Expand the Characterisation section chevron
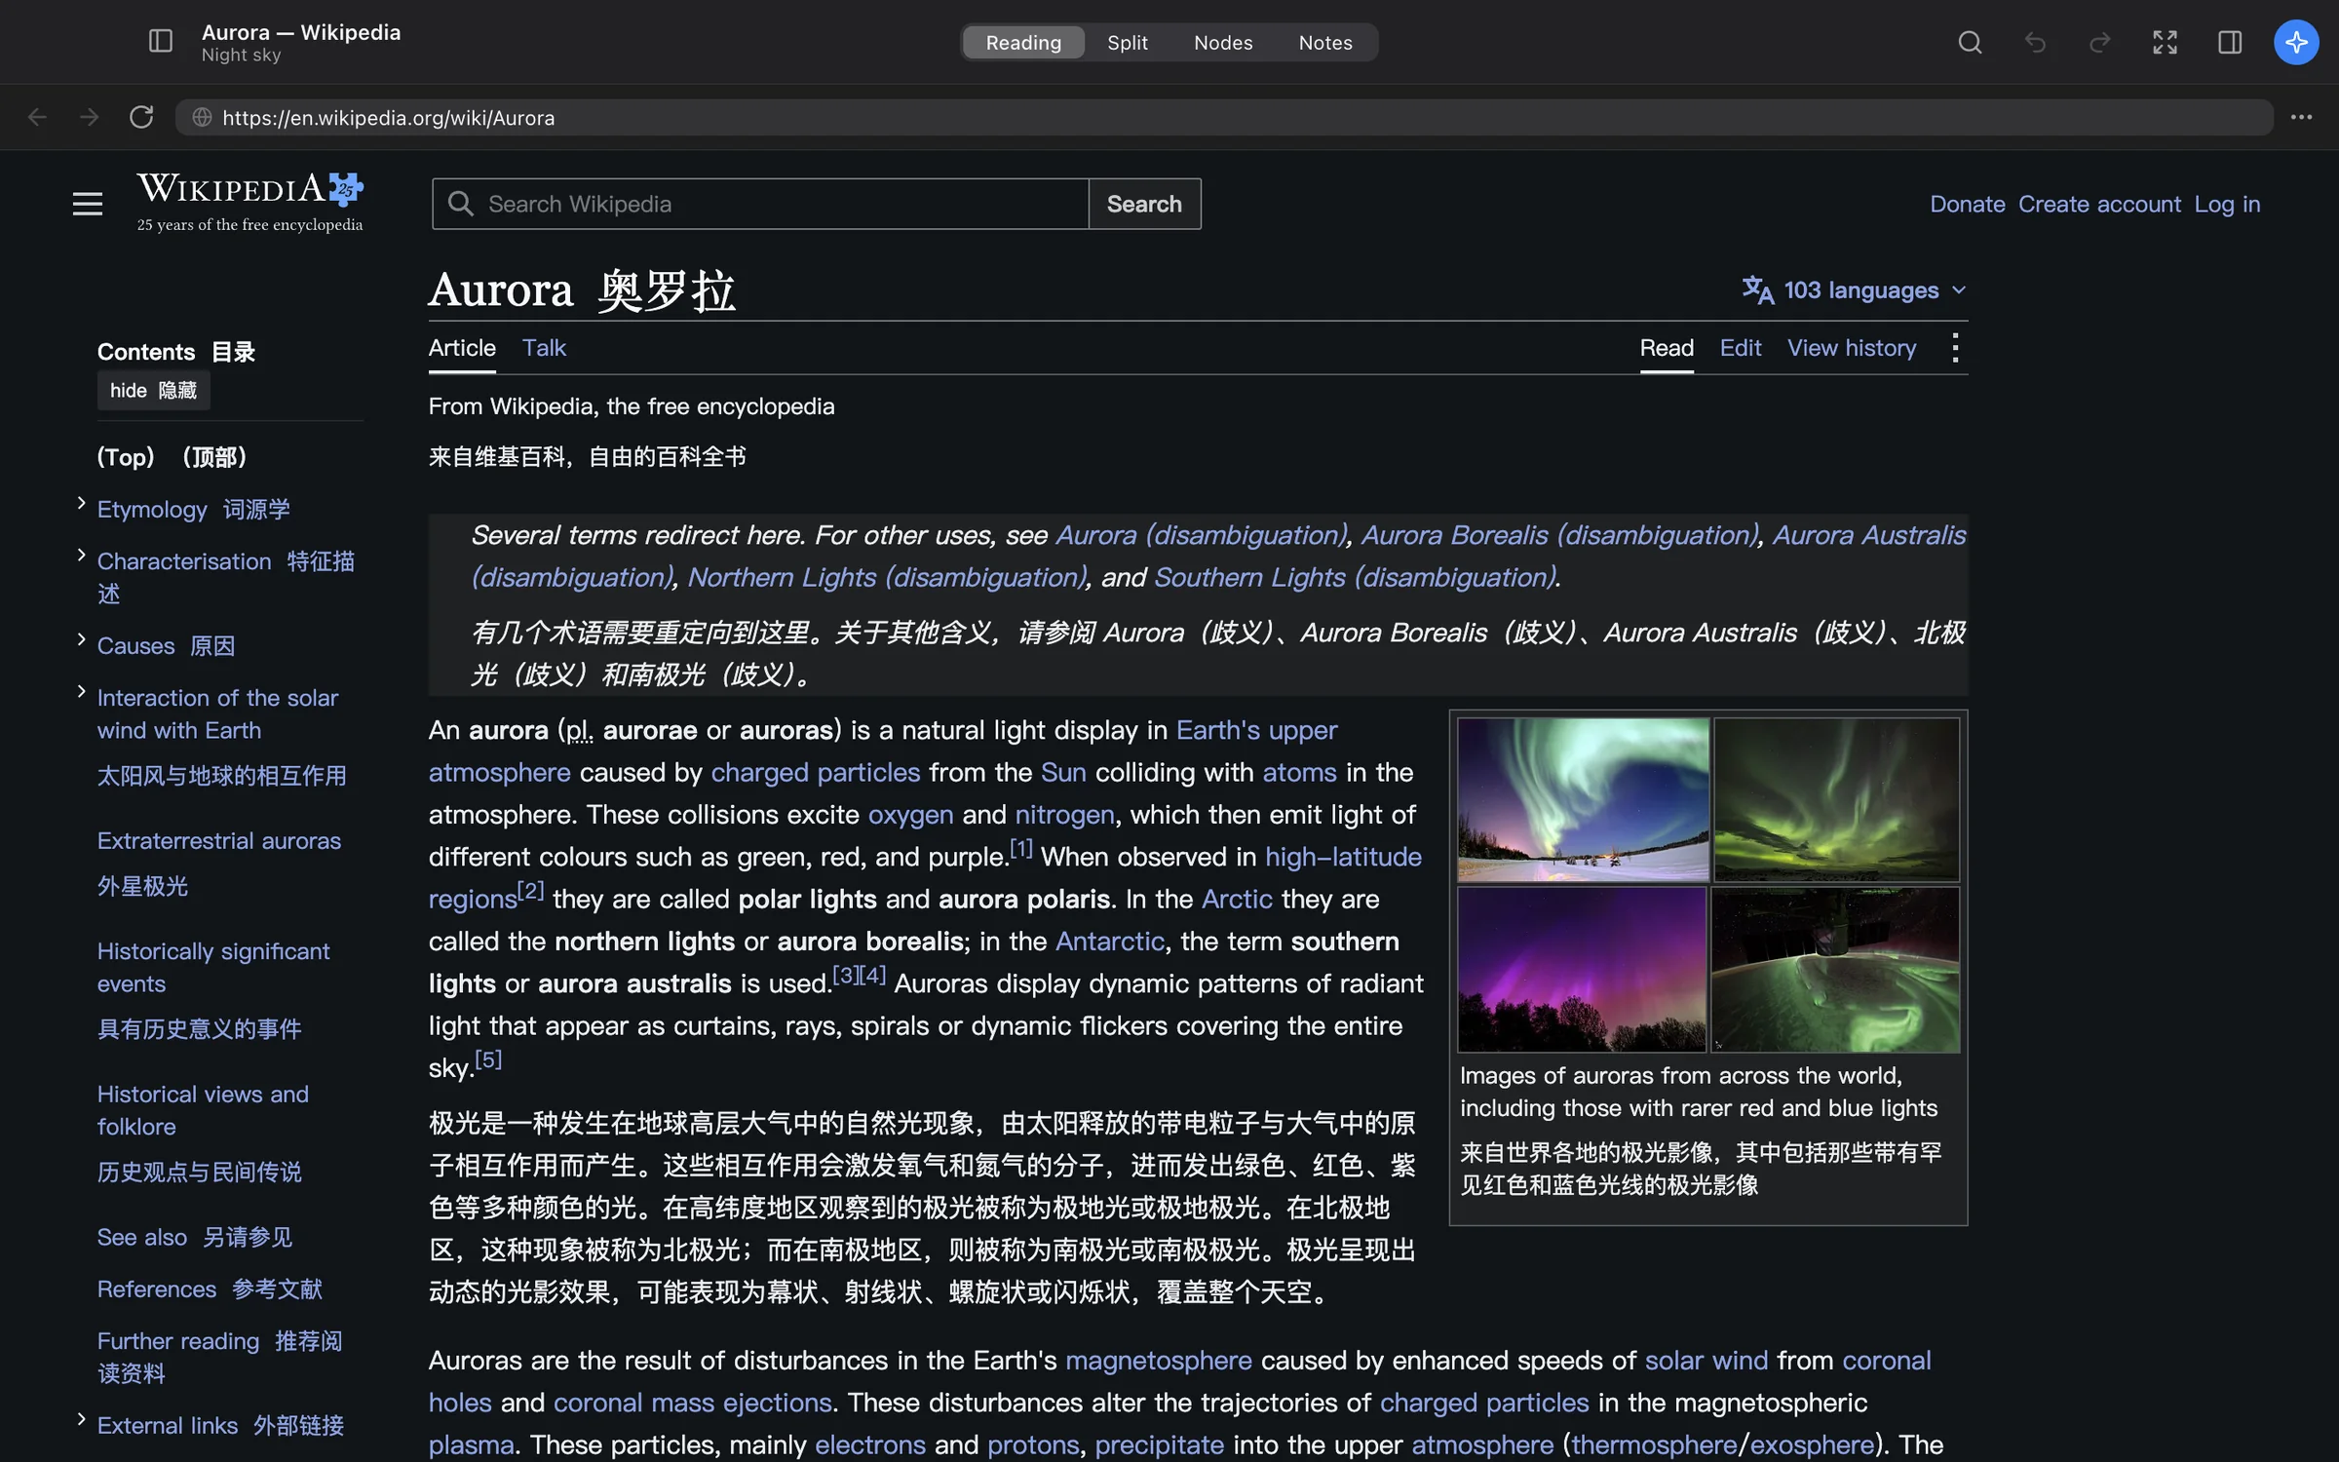Viewport: 2339px width, 1462px height. tap(81, 555)
